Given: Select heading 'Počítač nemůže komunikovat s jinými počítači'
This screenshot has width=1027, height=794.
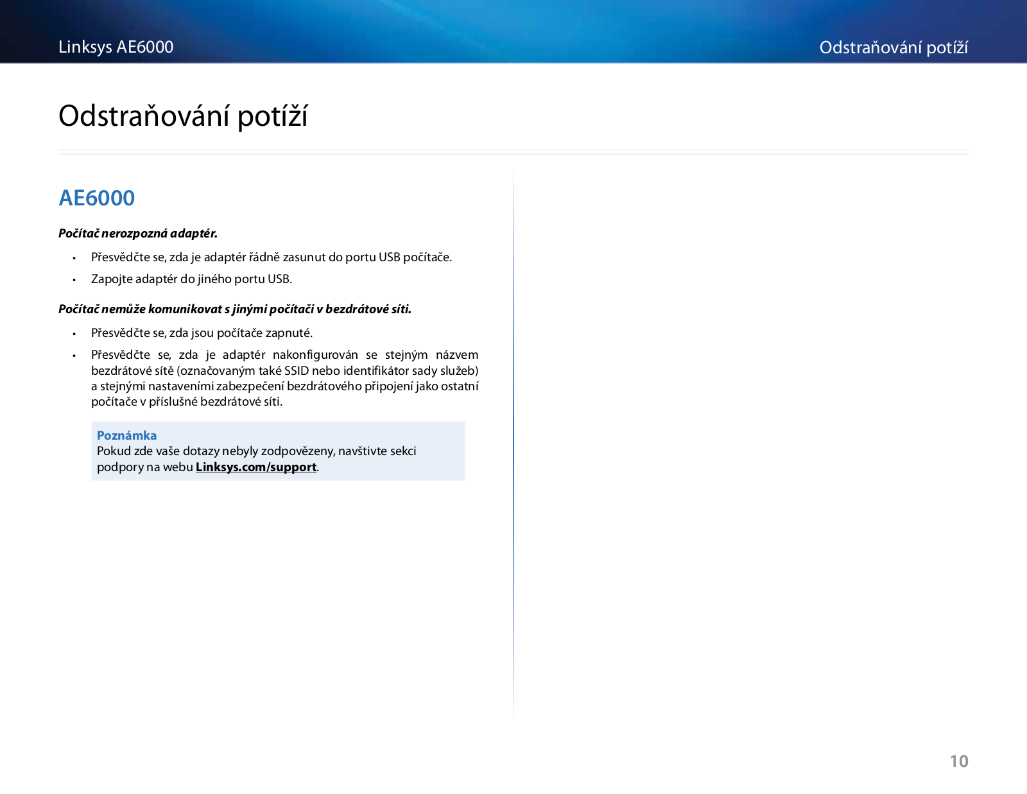Looking at the screenshot, I should tap(235, 309).
